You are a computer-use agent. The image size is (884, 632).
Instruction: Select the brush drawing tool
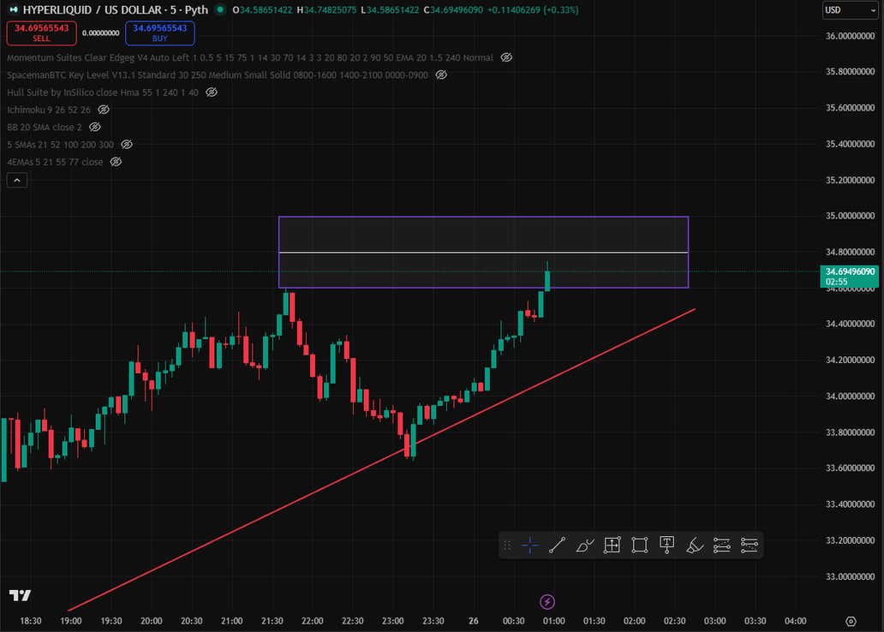coord(585,545)
